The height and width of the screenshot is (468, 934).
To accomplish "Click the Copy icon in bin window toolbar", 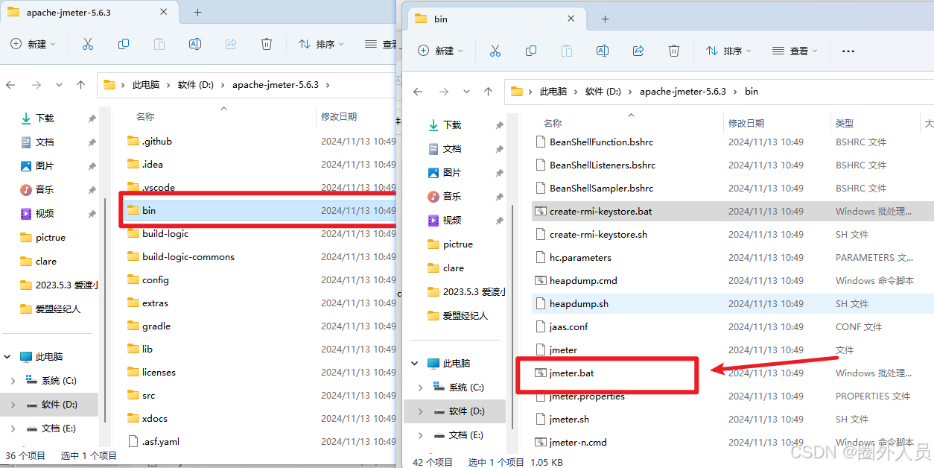I will (530, 51).
